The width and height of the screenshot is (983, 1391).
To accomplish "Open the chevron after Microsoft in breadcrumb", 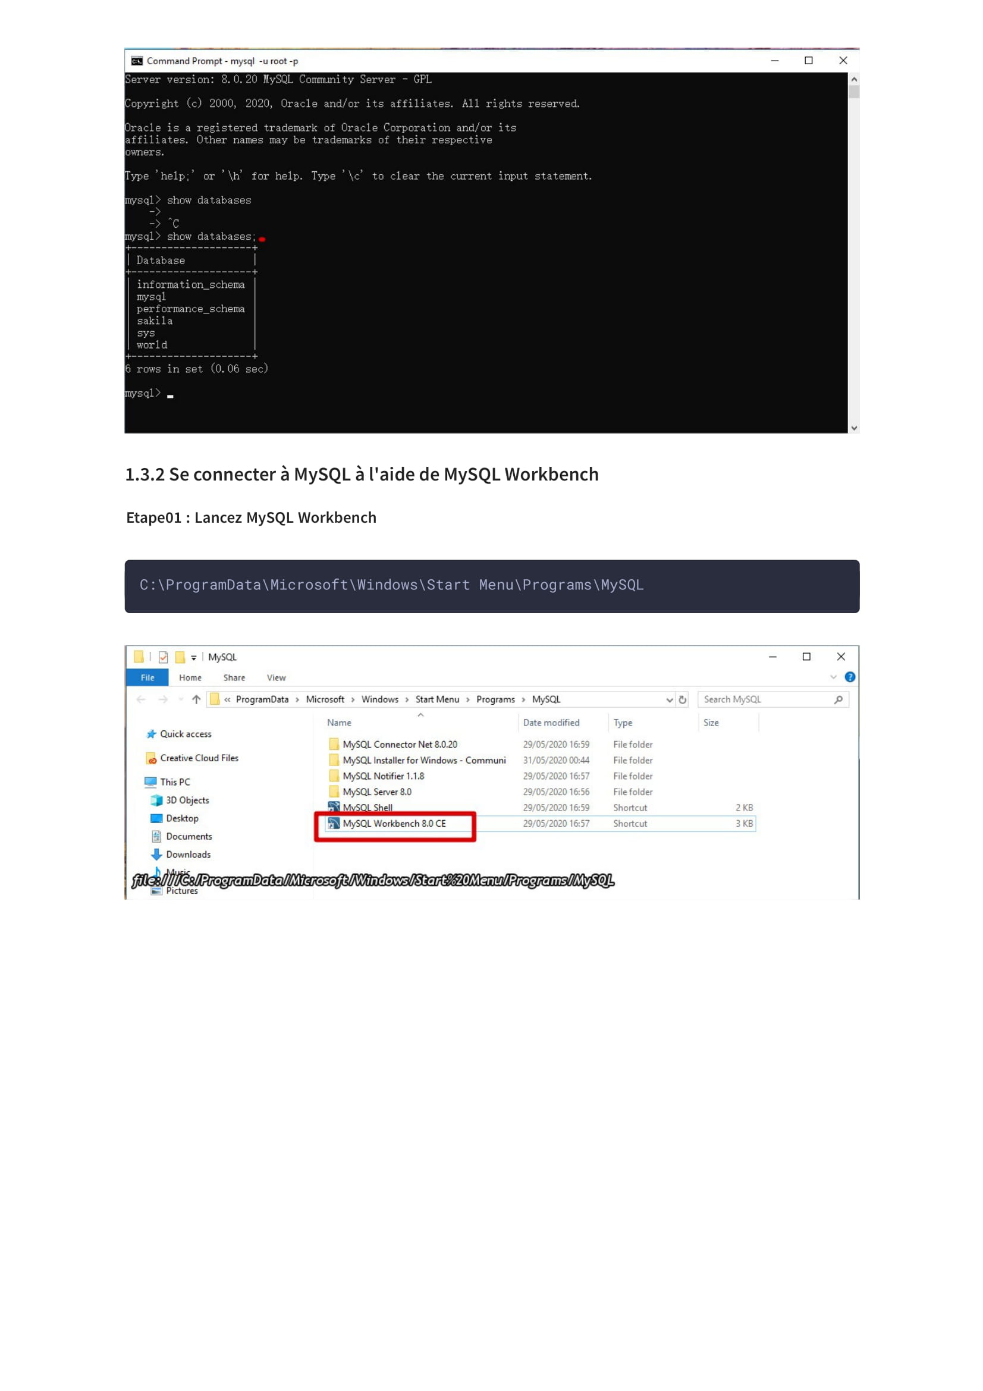I will coord(353,700).
